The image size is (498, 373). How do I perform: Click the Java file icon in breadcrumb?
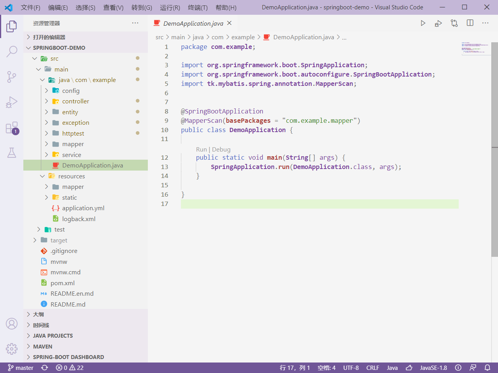coord(267,37)
